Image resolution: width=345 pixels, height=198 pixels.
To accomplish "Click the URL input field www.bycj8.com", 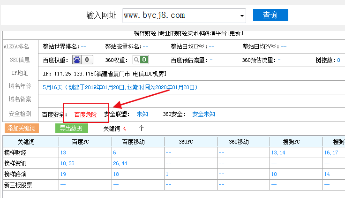I will point(184,15).
